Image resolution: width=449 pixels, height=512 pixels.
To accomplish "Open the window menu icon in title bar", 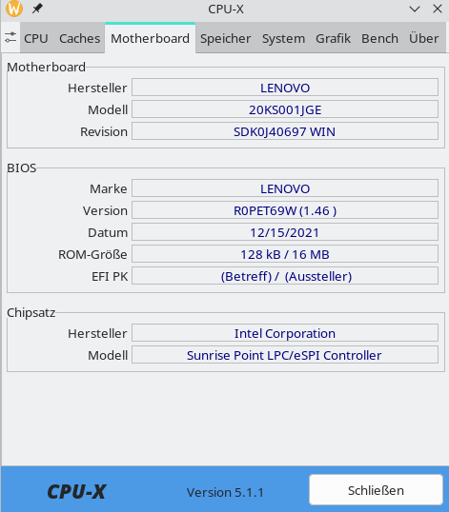I will (x=14, y=9).
